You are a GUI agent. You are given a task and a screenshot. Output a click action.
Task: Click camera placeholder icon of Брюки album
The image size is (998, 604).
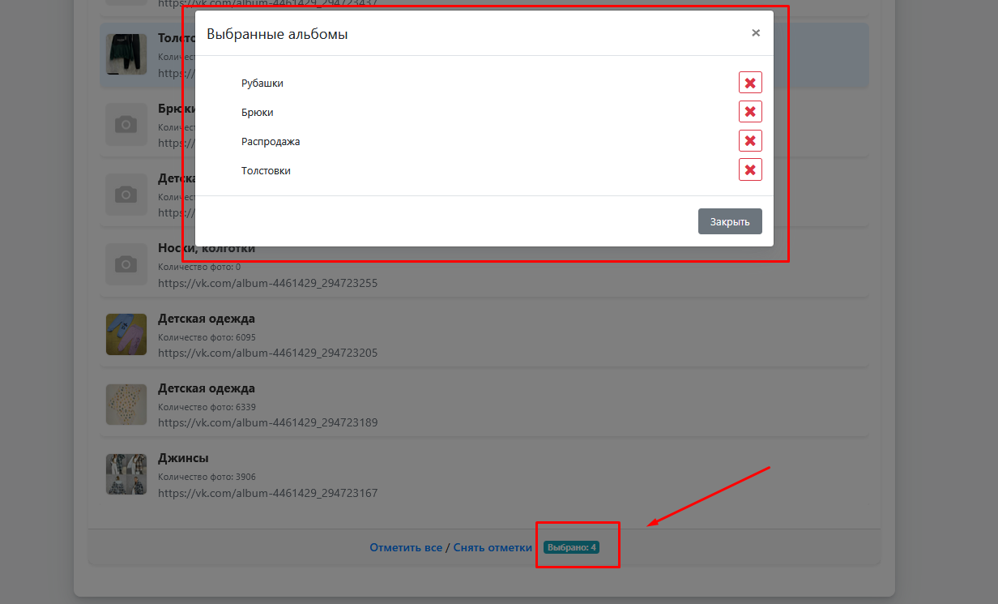coord(126,125)
